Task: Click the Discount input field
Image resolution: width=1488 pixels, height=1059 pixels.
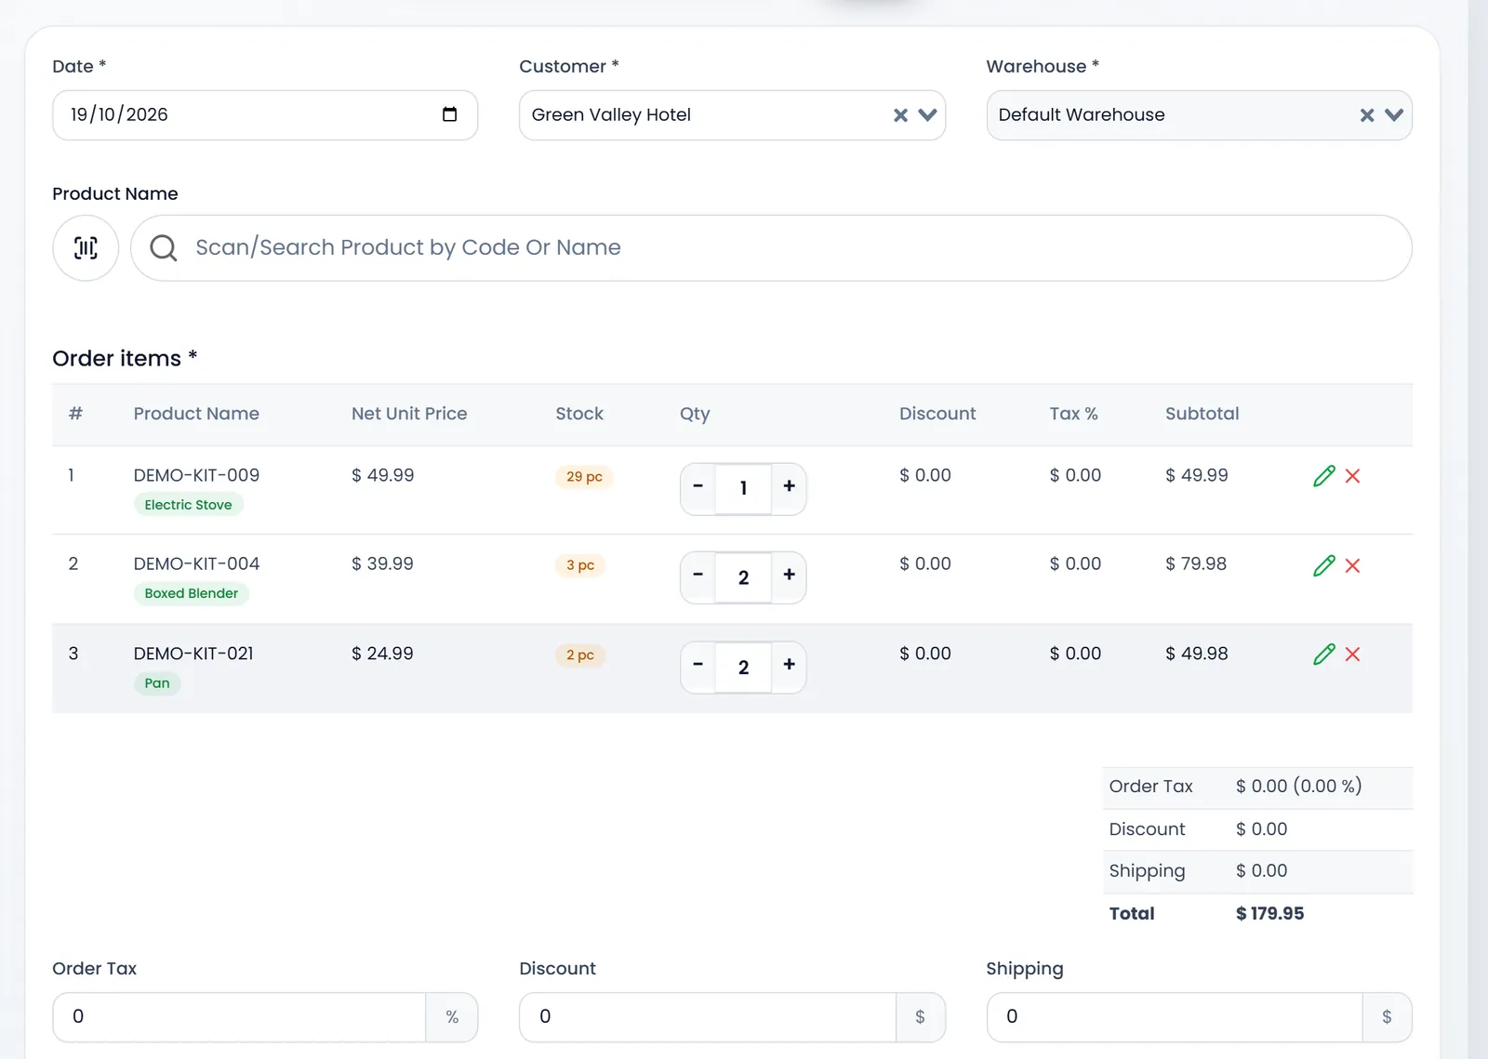Action: point(708,1017)
